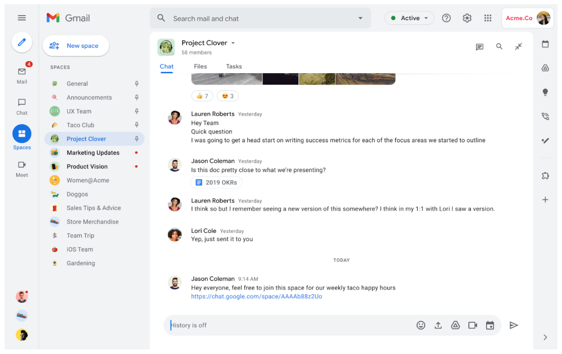Unpin the General space
562x354 pixels.
point(137,83)
